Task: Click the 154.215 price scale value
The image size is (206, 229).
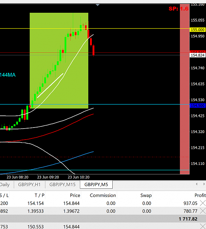Action: (198, 148)
